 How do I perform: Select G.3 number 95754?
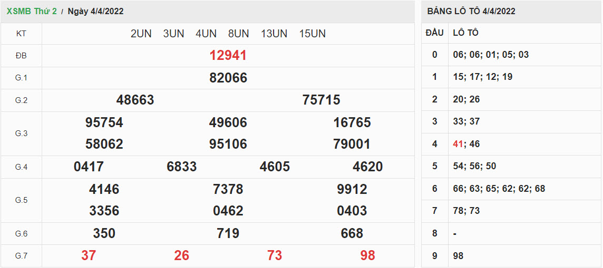(x=104, y=123)
